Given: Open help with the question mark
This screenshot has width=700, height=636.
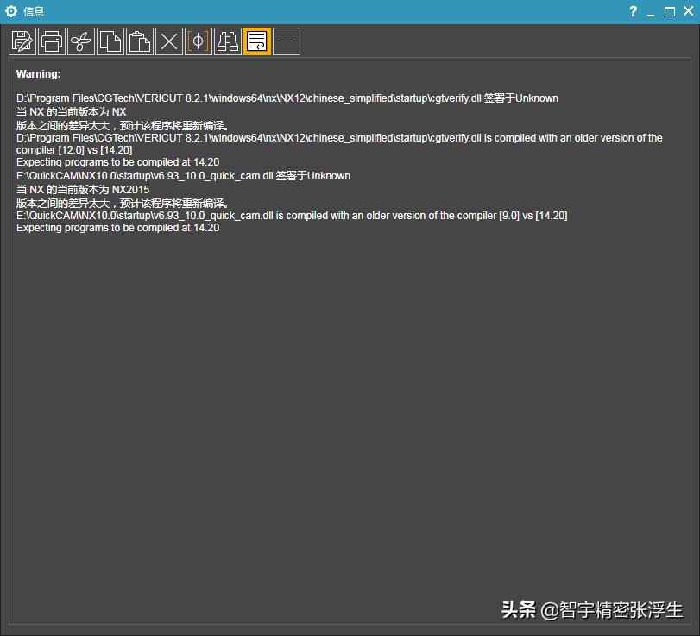Looking at the screenshot, I should click(633, 11).
